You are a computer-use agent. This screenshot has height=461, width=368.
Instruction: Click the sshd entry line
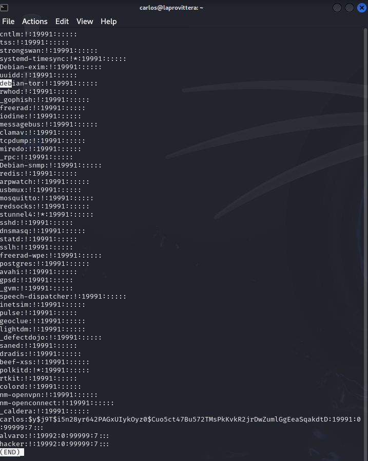pyautogui.click(x=36, y=223)
